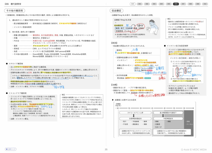
Task: Jump to chapter D04
Action: coord(161,4)
